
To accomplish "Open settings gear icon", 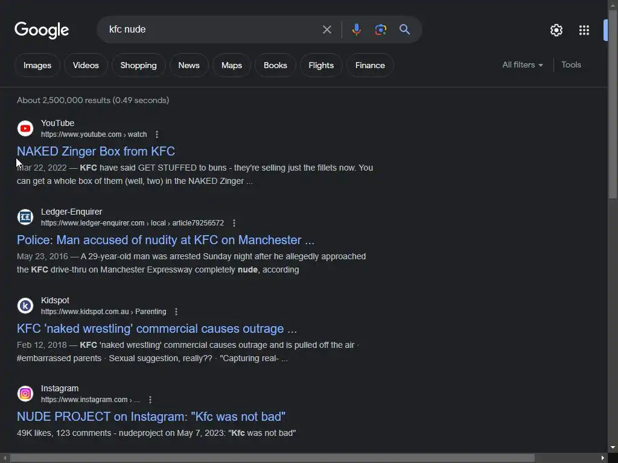I will coord(556,30).
